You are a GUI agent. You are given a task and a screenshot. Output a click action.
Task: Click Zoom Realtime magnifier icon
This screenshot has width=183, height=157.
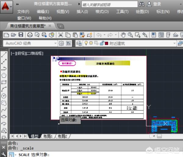(130, 35)
